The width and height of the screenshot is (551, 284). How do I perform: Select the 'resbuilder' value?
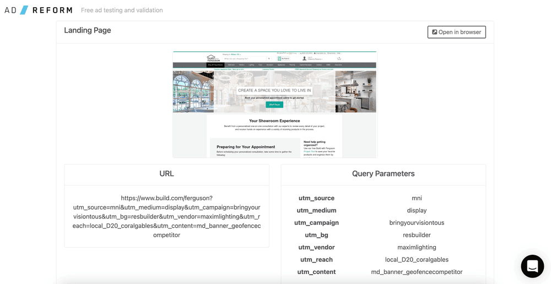point(417,235)
